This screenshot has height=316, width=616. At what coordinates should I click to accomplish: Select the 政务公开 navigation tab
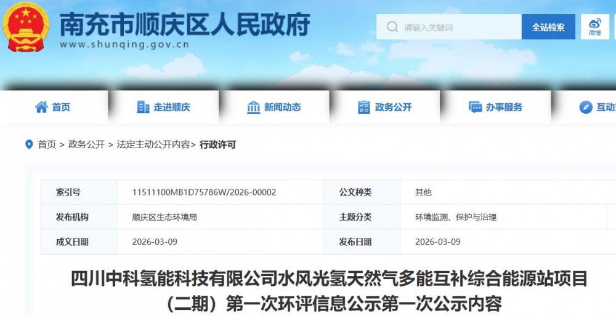(x=393, y=107)
